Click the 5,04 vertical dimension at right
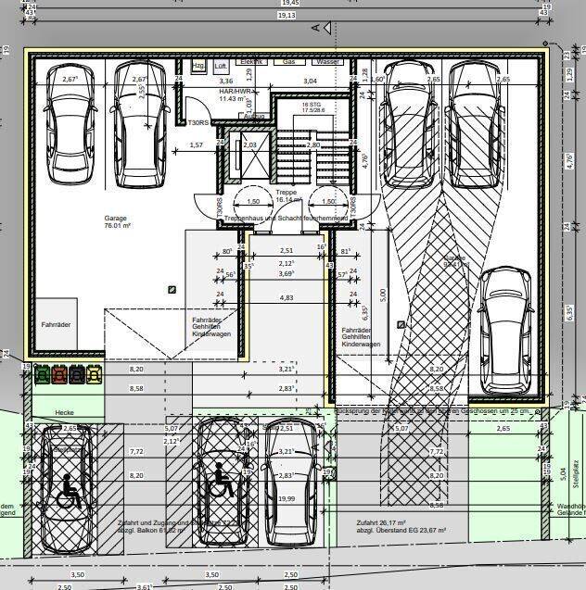The height and width of the screenshot is (590, 586). pos(563,474)
